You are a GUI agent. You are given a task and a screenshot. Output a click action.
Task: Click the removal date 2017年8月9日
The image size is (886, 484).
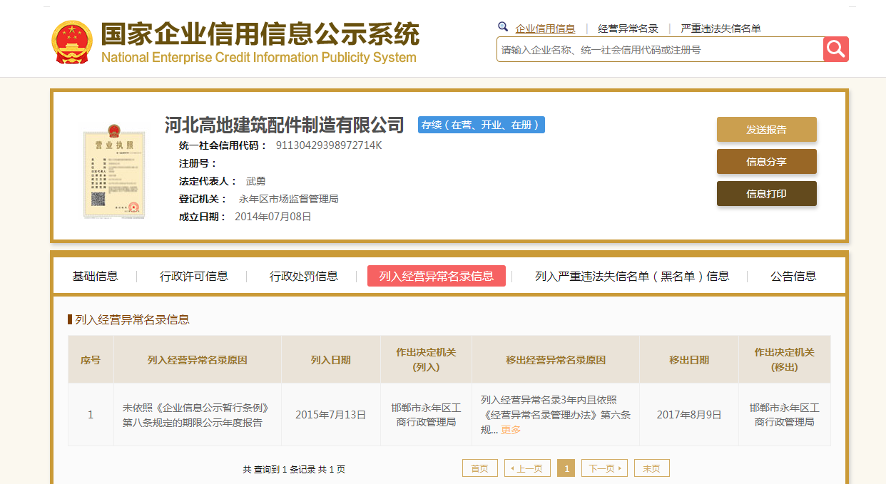[x=689, y=414]
